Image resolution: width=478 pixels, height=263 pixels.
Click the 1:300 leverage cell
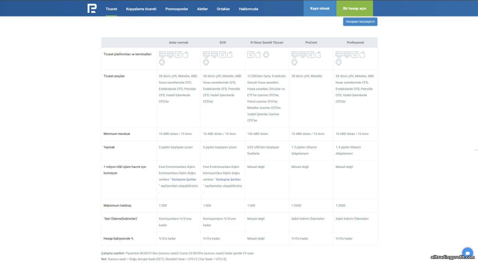pos(163,206)
